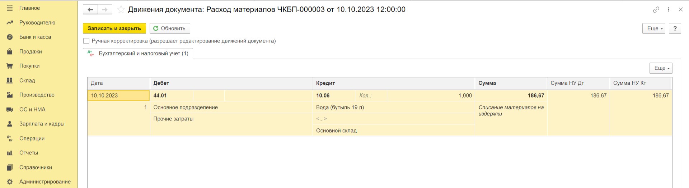This screenshot has height=188, width=689.
Task: Open the Отчеты section in sidebar
Action: [29, 153]
